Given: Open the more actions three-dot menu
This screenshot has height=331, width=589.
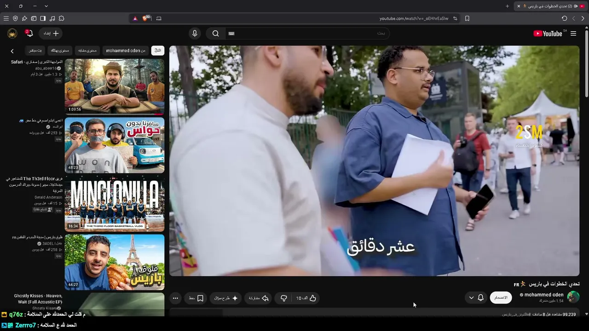Looking at the screenshot, I should click(175, 298).
